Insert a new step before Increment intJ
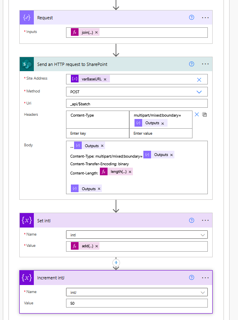Screen dimensions: 238x320 click(116, 263)
